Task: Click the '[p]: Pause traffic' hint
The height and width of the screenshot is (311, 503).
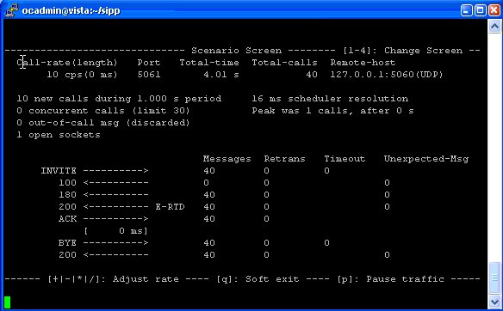Action: pyautogui.click(x=390, y=279)
